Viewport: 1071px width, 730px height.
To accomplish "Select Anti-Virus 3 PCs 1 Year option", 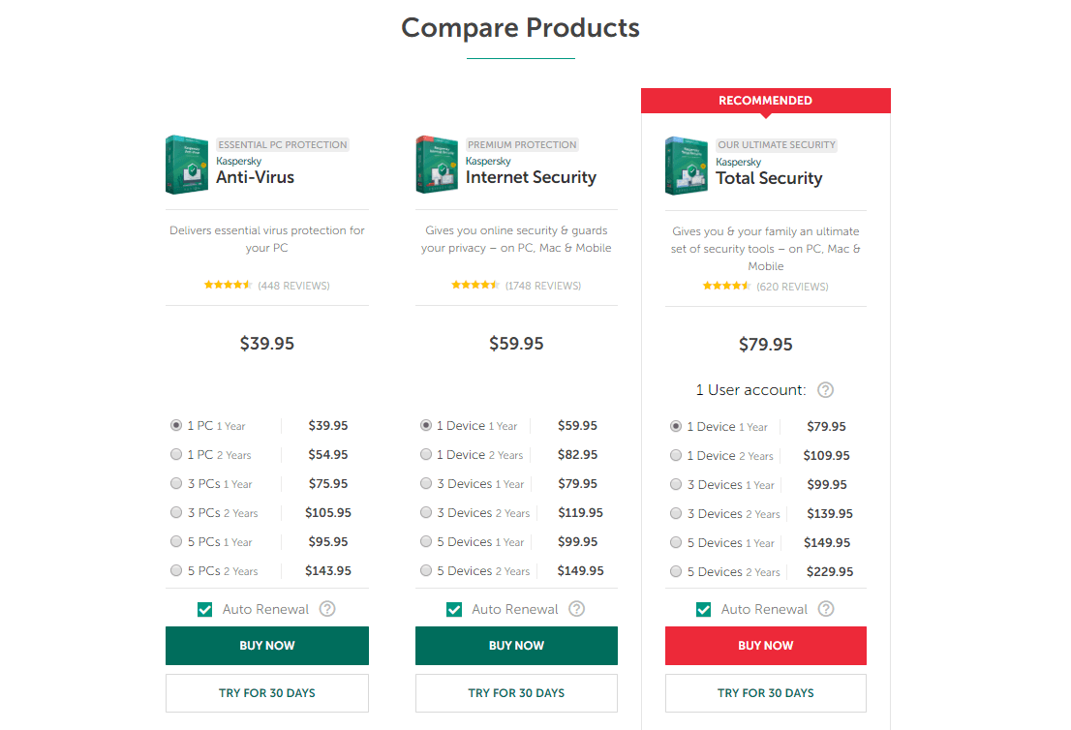I will pyautogui.click(x=176, y=483).
